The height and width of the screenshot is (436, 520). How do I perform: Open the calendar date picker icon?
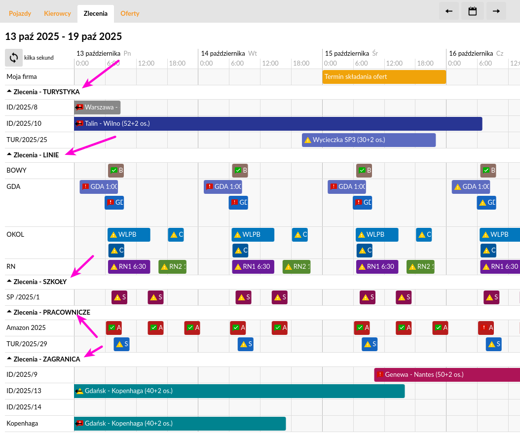pos(472,11)
